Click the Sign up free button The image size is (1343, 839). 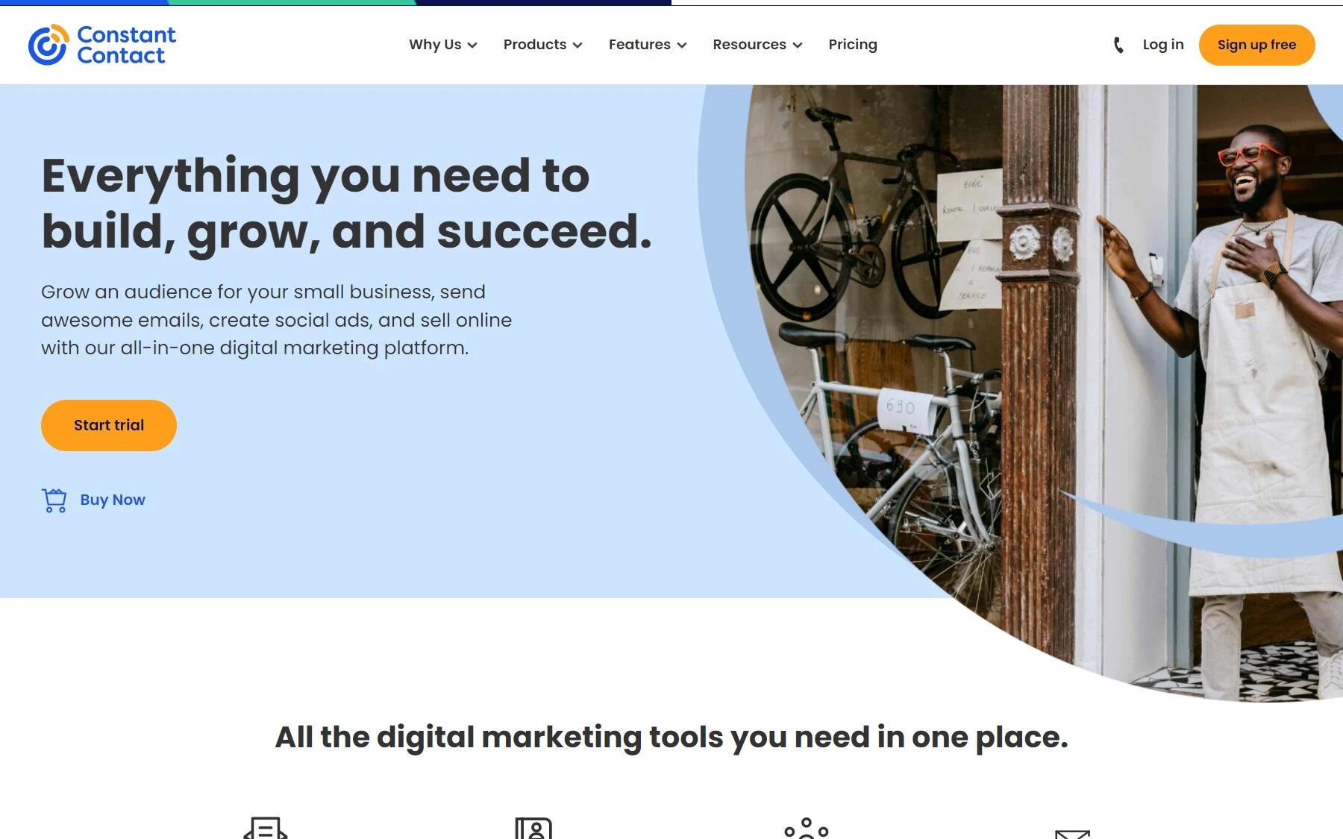1256,45
